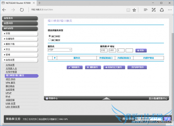The image size is (174, 126).
Task: Expand the 安全 sidebar section
Action: click(20, 50)
